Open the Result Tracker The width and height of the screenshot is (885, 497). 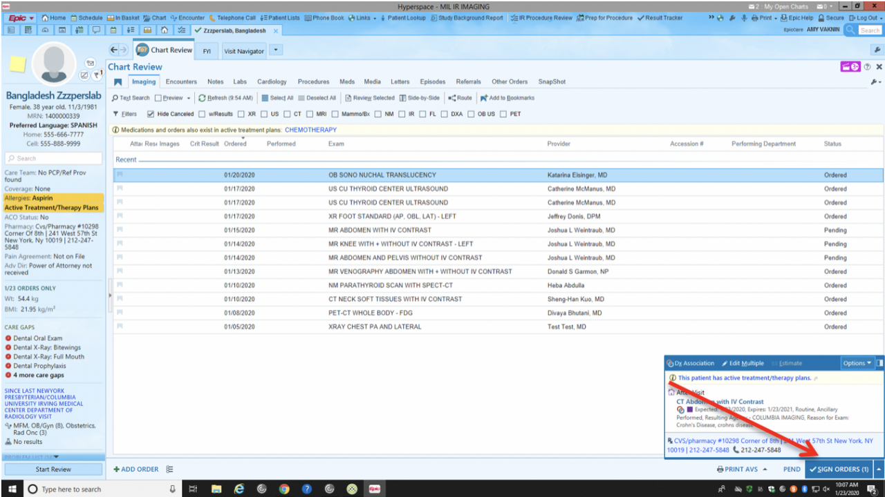(x=660, y=18)
